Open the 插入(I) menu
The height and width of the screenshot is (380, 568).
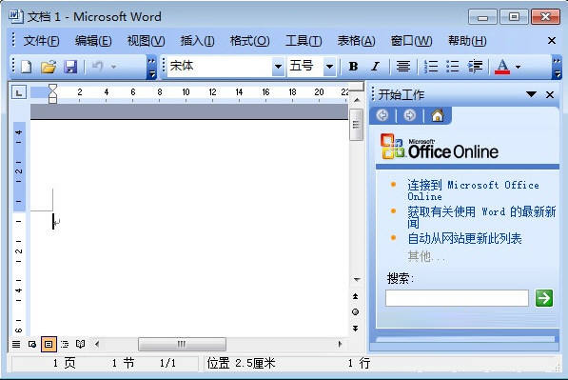pos(198,41)
